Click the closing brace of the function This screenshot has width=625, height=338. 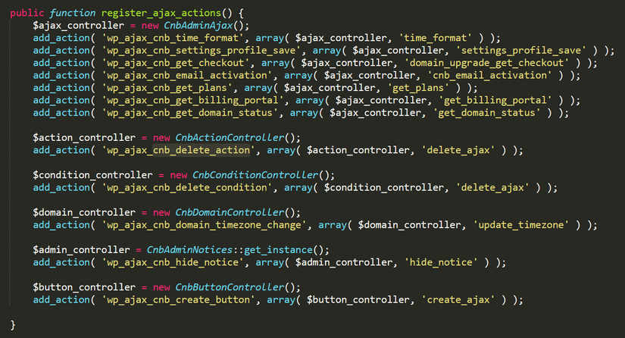click(13, 325)
